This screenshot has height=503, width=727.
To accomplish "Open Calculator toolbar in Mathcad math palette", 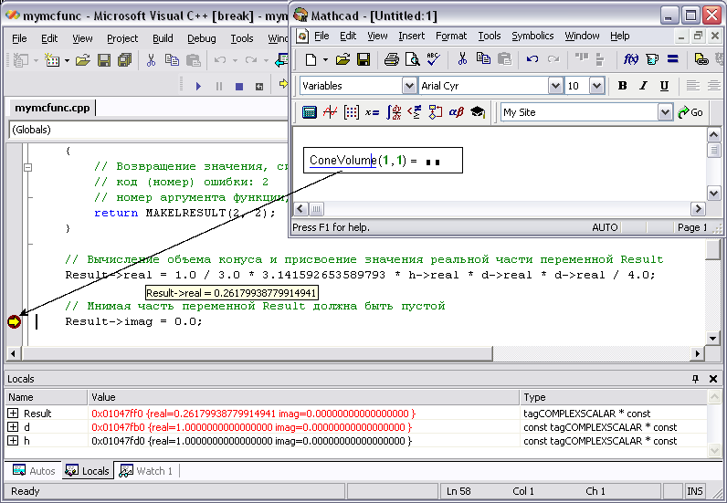I will click(x=310, y=112).
